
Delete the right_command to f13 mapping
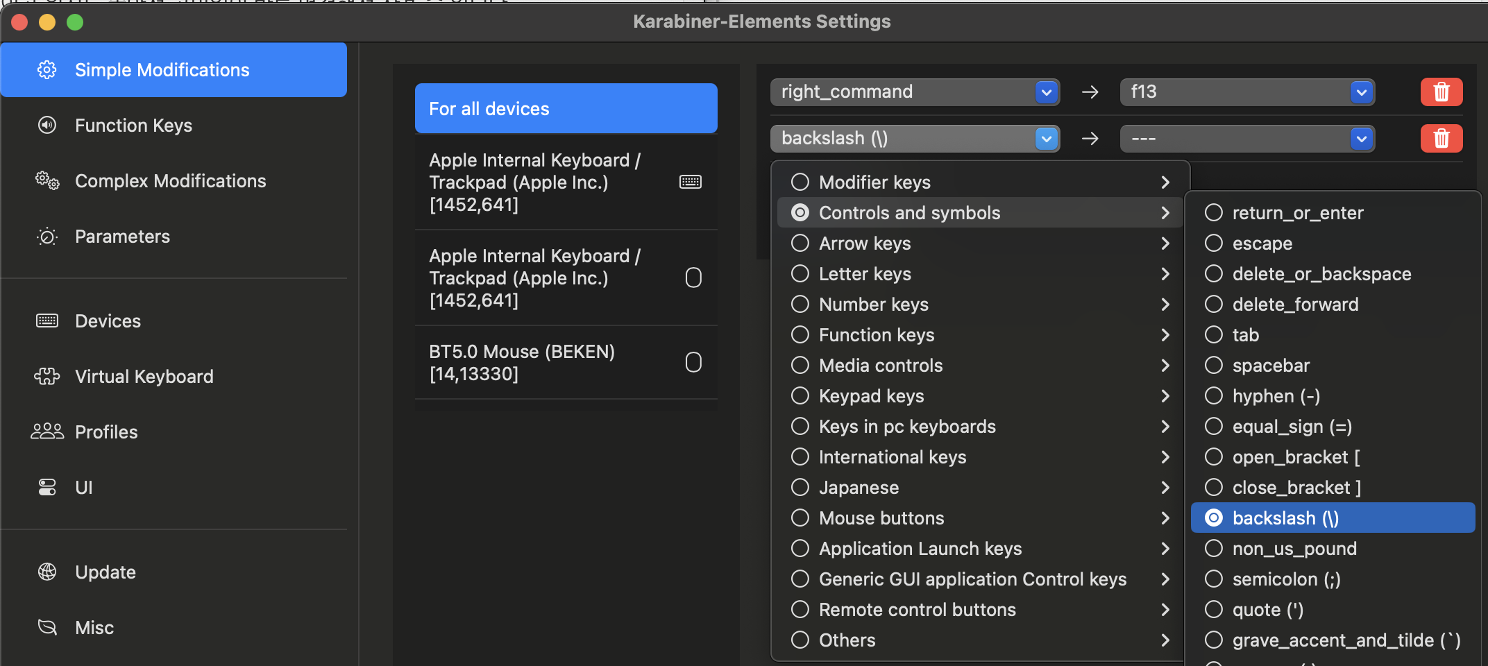[1441, 92]
